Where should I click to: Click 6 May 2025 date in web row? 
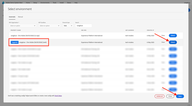coord(151,42)
